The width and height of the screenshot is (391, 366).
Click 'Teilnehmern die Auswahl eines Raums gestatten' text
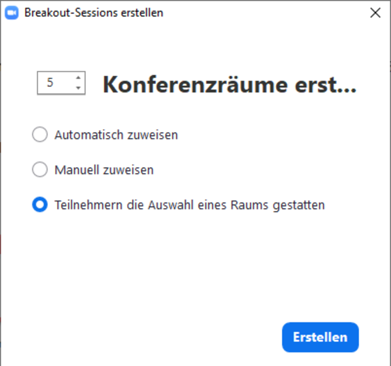click(x=190, y=205)
